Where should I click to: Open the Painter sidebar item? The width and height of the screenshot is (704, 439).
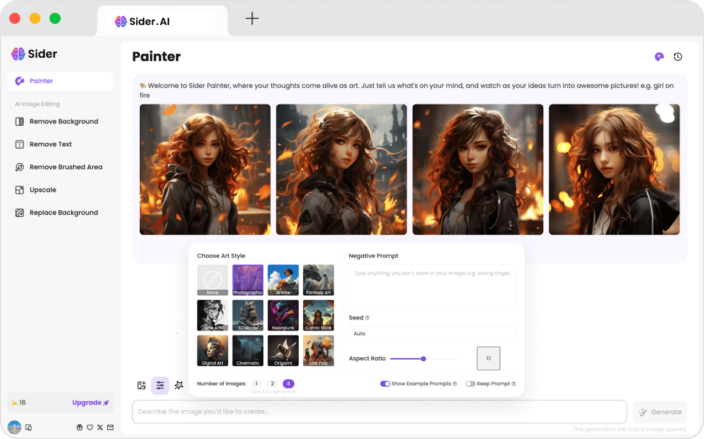(x=60, y=81)
